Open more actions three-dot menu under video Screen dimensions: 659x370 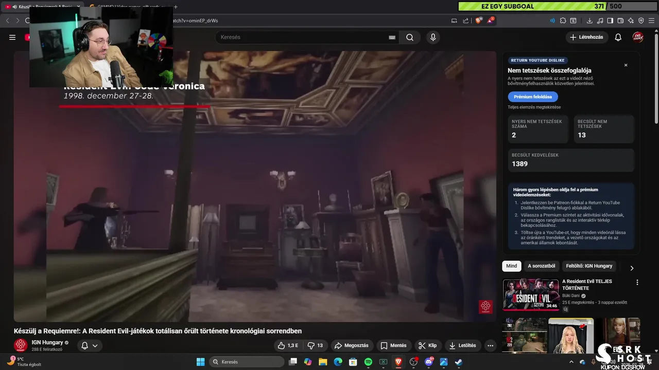[x=491, y=345]
